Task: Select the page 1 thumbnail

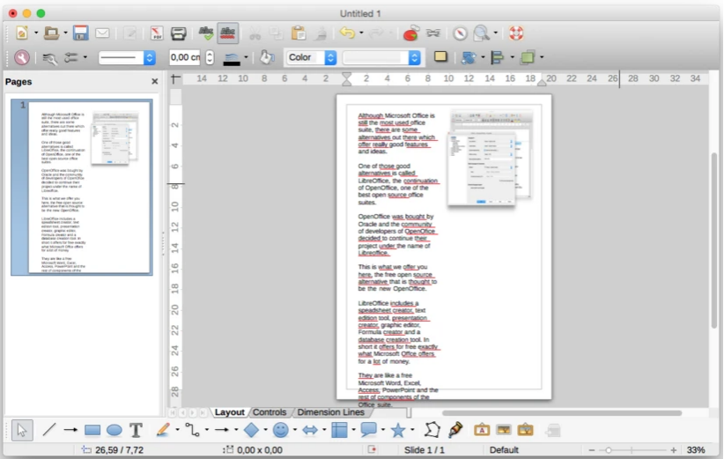Action: click(x=82, y=187)
